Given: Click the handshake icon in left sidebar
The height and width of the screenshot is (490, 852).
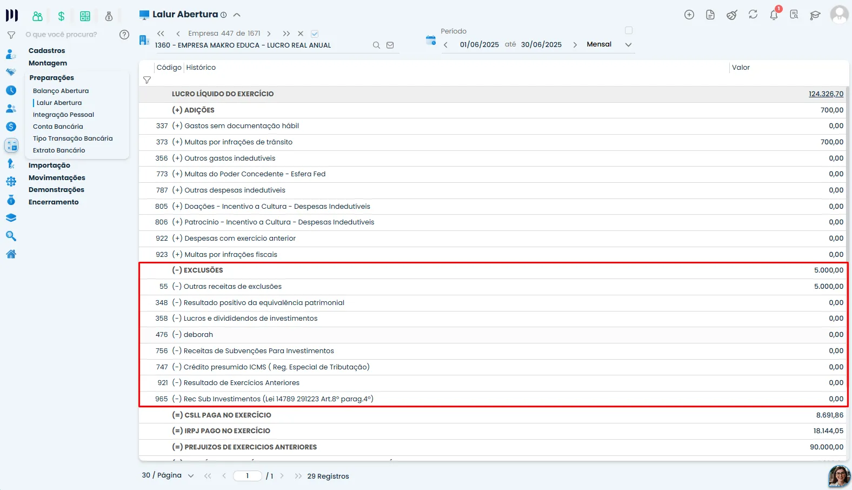Looking at the screenshot, I should 11,72.
